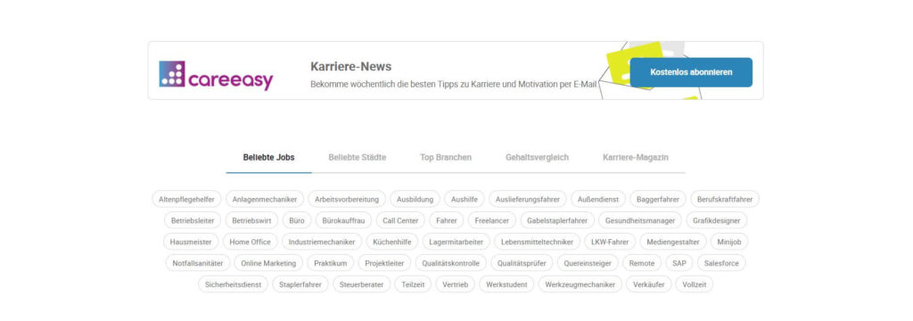Click Lagermitarbeiter tag
913x321 pixels.
coord(456,242)
